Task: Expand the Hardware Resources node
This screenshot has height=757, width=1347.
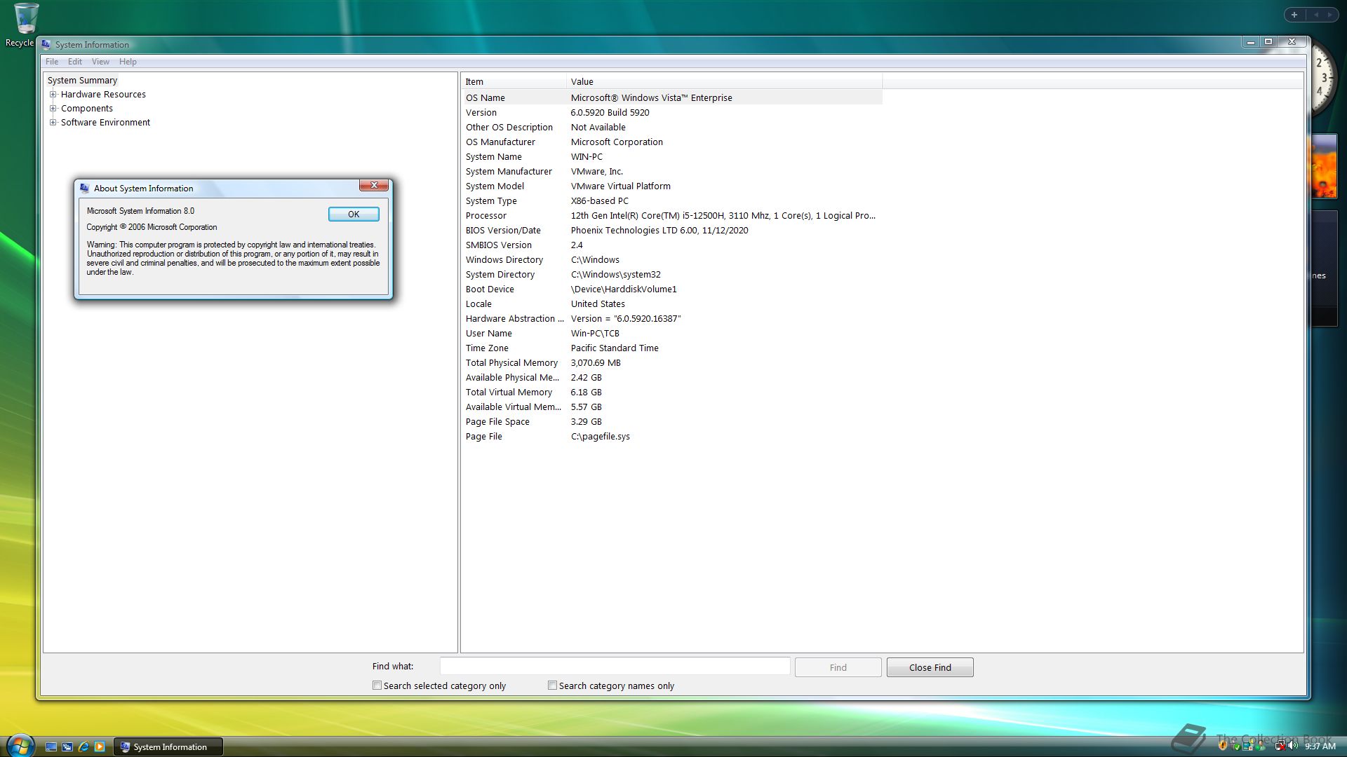Action: coord(53,94)
